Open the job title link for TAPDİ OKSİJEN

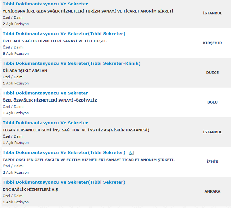tap(64, 153)
